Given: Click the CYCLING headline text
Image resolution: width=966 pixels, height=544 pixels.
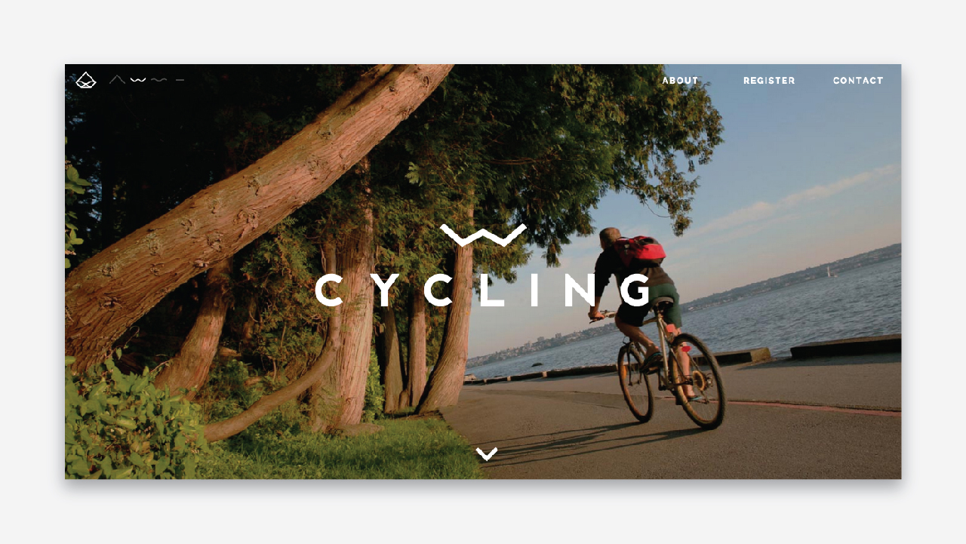Looking at the screenshot, I should click(483, 290).
